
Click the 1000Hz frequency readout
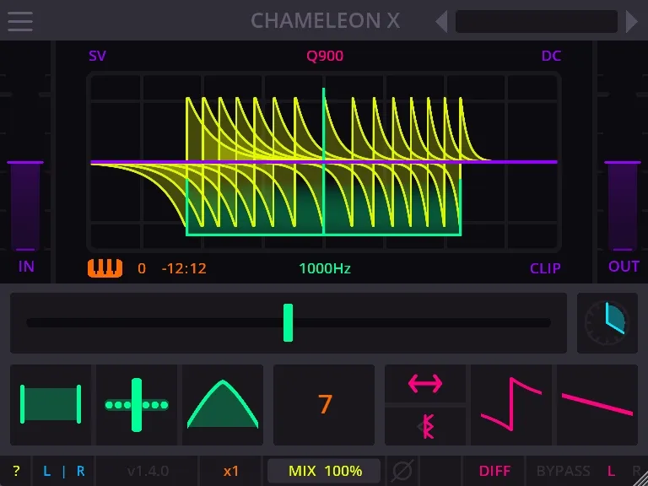click(325, 268)
